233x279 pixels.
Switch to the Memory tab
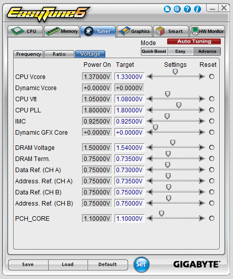click(62, 31)
